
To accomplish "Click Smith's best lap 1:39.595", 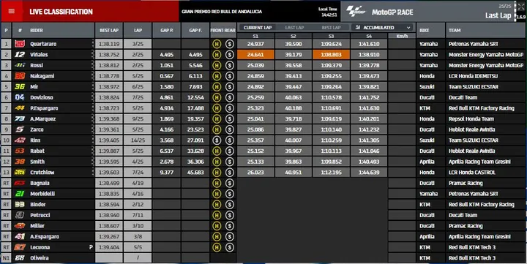I will tap(109, 162).
